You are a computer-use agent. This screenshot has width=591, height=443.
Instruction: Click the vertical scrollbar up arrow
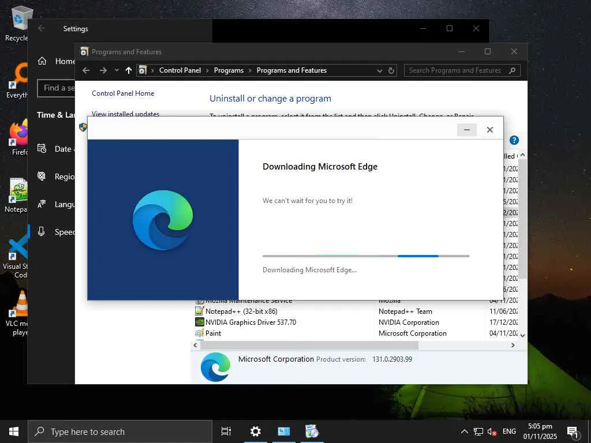(522, 155)
